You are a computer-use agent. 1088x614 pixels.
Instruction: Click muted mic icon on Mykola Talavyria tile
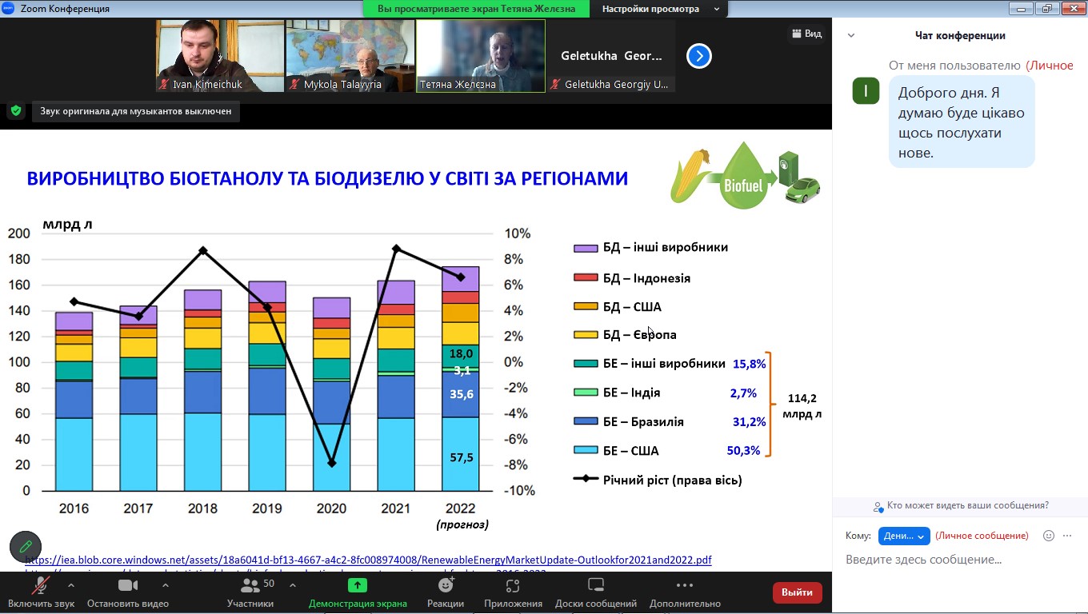[295, 84]
